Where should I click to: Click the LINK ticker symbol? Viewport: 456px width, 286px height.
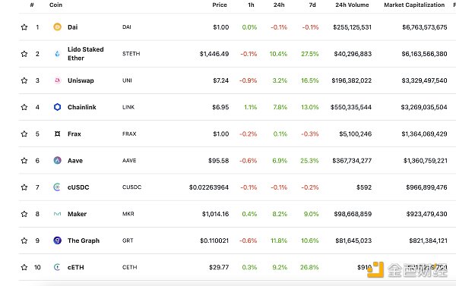pyautogui.click(x=128, y=107)
